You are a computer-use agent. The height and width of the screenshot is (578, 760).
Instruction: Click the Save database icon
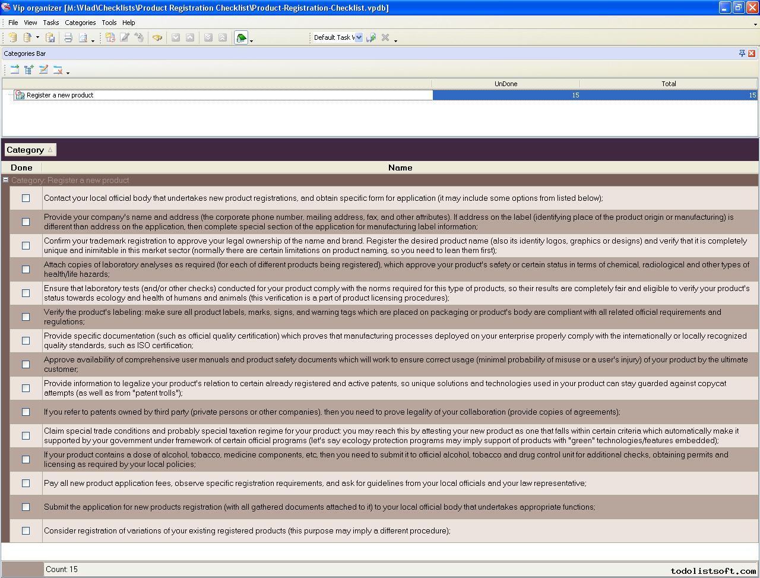point(50,38)
